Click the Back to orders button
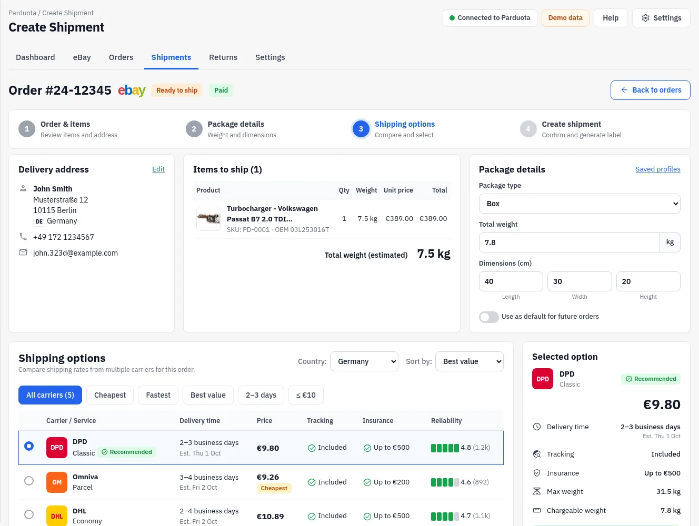Viewport: 699px width, 526px height. [x=651, y=90]
